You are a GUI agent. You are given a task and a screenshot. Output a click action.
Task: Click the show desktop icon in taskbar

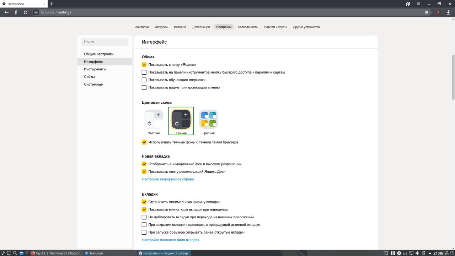9,253
